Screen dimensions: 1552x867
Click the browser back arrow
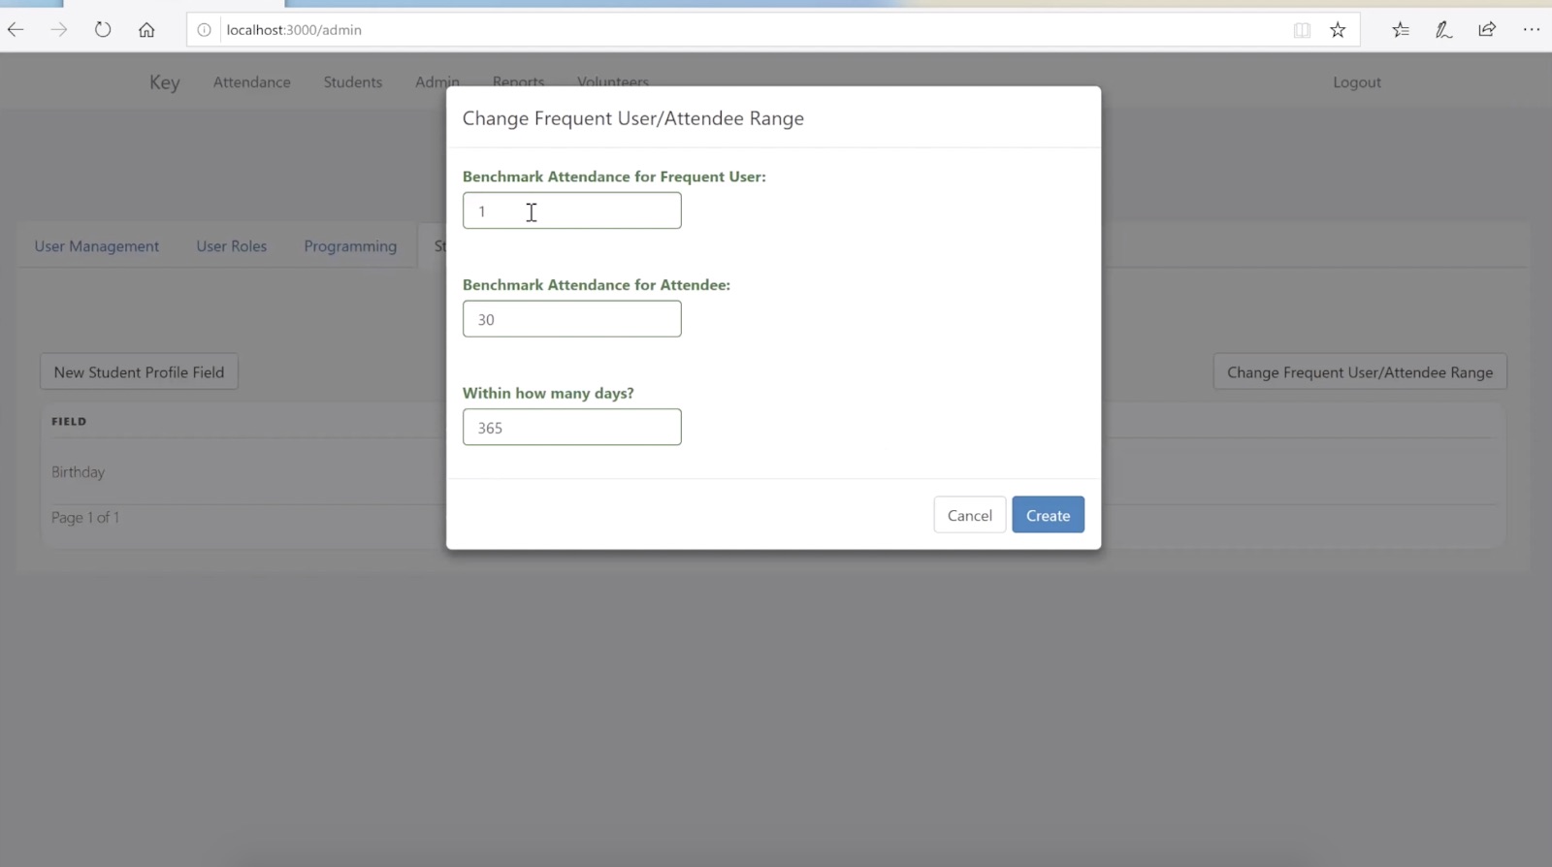16,30
